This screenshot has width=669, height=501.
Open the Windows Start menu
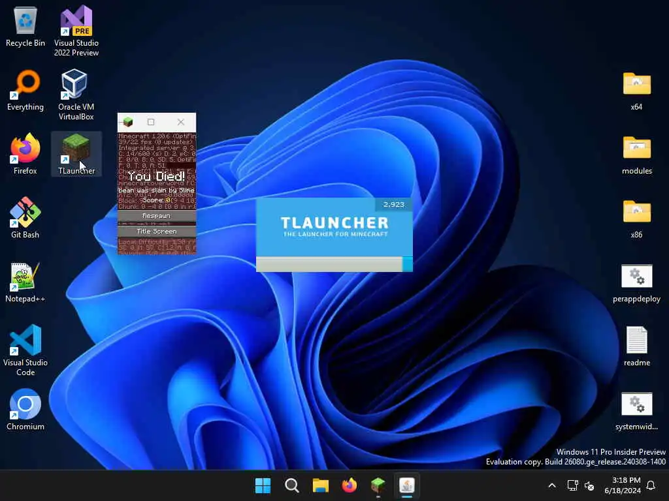point(263,485)
